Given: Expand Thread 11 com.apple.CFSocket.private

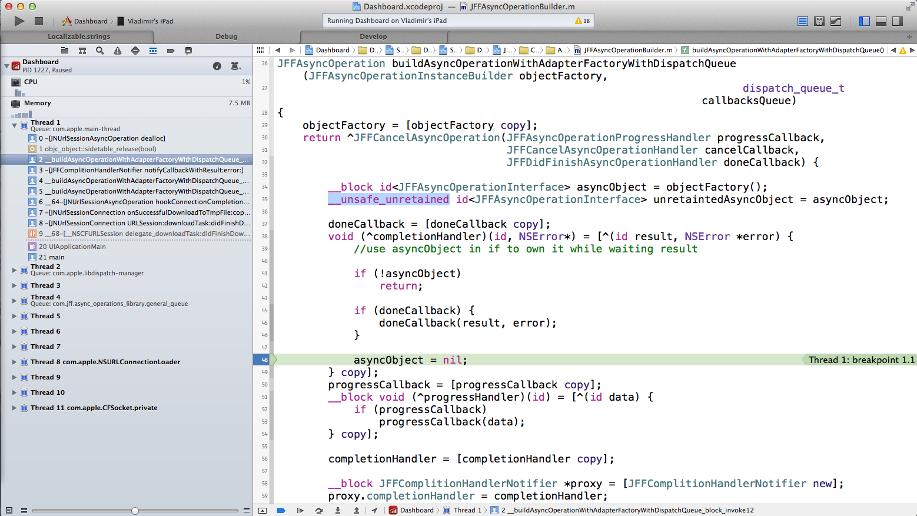Looking at the screenshot, I should point(15,408).
